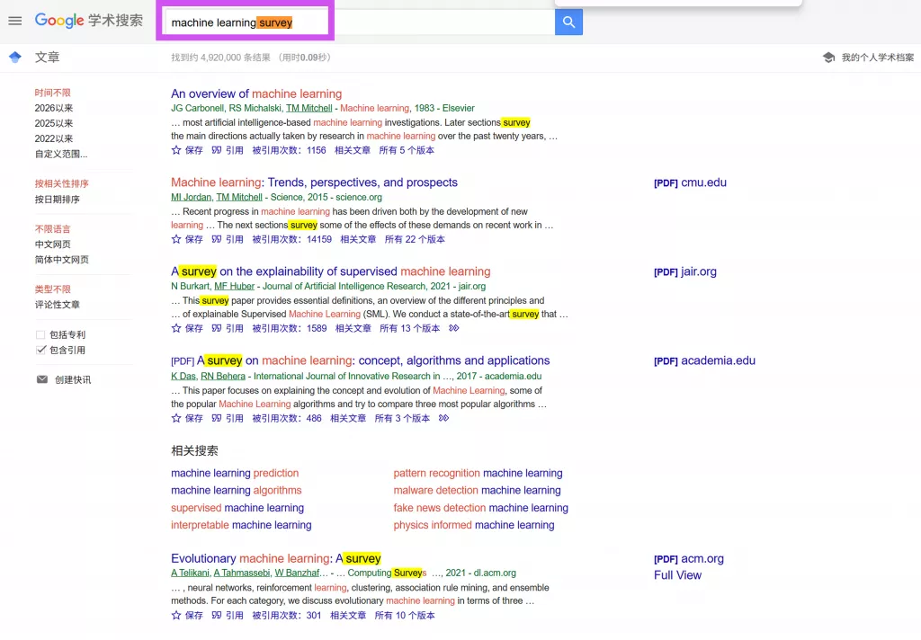Image resolution: width=921 pixels, height=640 pixels.
Task: Click the search query input field
Action: [x=360, y=22]
